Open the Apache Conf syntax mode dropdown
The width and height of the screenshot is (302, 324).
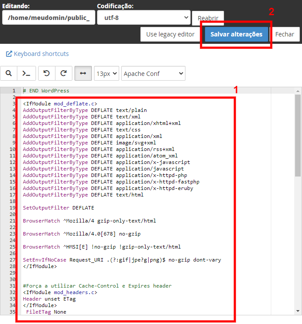click(x=153, y=73)
